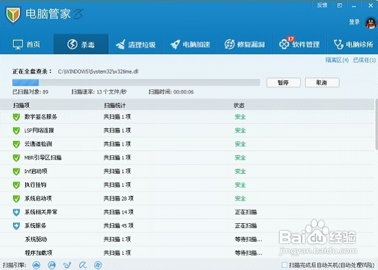
Task: Select the 程序加载项 row text
Action: coord(38,253)
